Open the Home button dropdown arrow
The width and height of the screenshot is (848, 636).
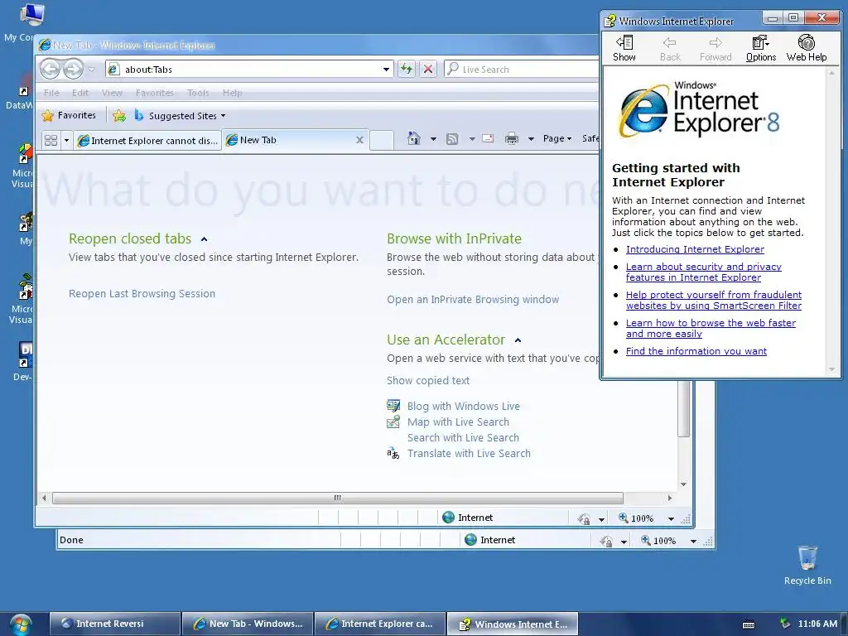tap(433, 139)
